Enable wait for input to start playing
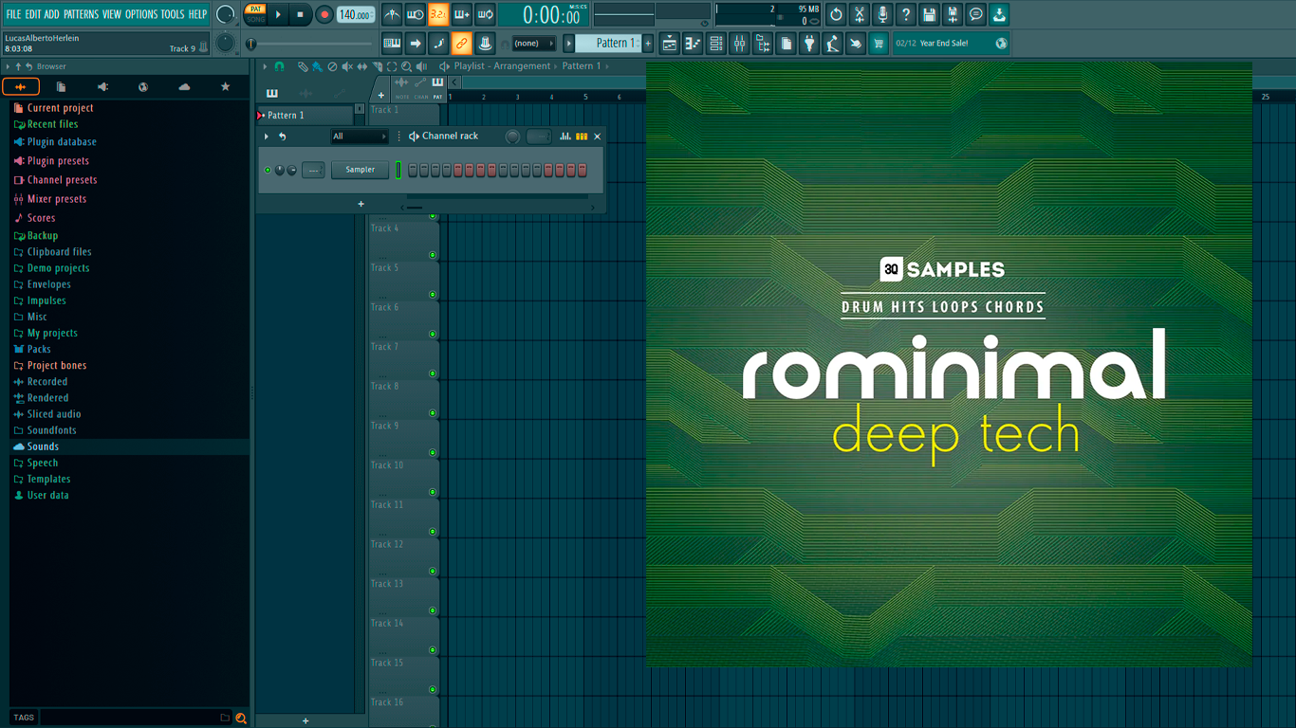This screenshot has width=1296, height=728. coord(415,14)
